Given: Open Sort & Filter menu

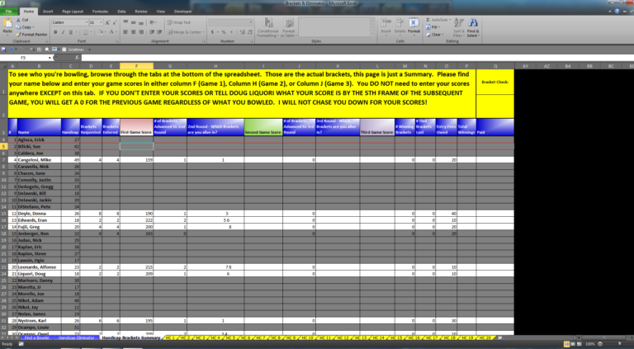Looking at the screenshot, I should click(x=458, y=27).
